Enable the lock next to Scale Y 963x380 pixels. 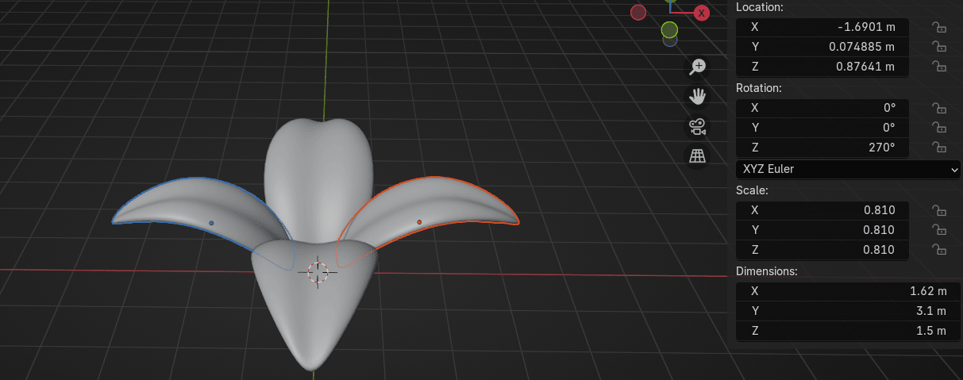click(938, 230)
